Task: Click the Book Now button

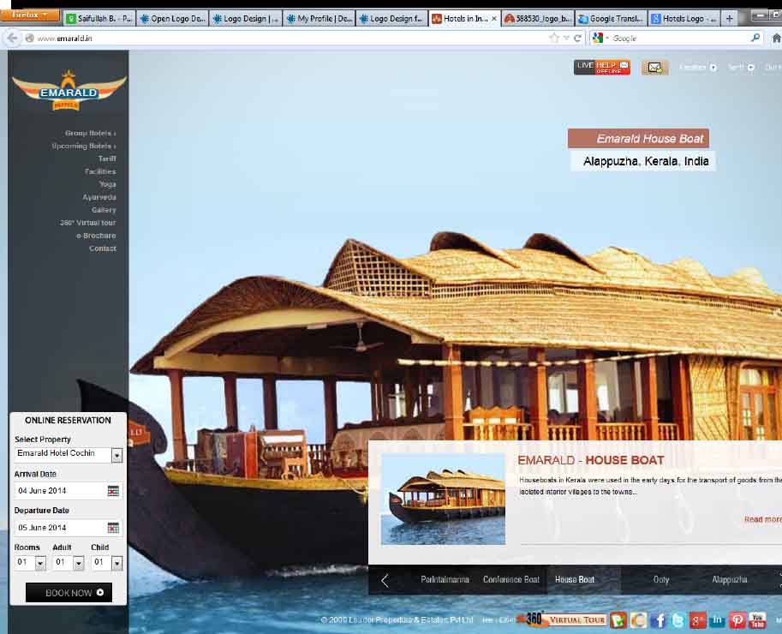Action: [69, 593]
